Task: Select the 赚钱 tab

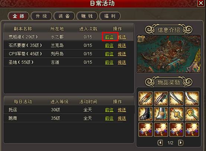Action: [x=87, y=16]
